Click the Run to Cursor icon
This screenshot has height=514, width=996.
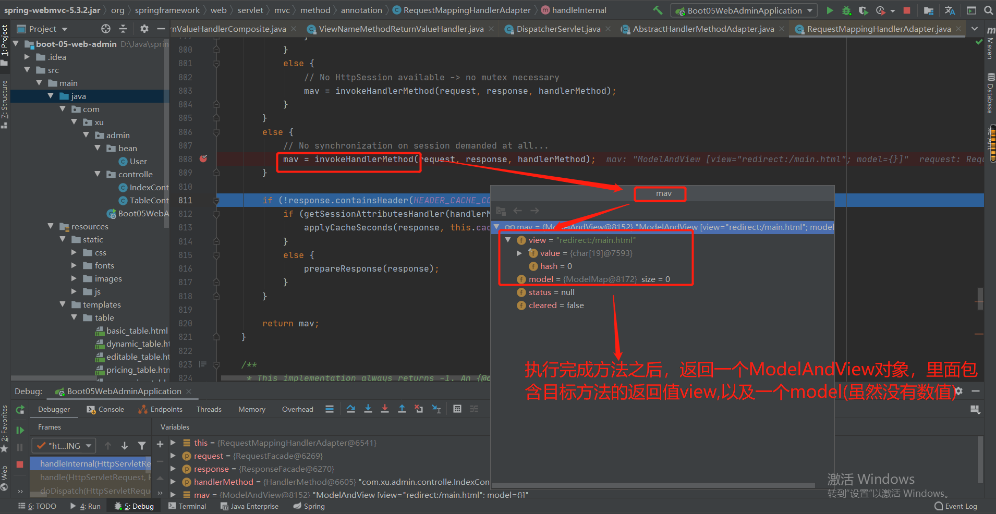pyautogui.click(x=436, y=409)
